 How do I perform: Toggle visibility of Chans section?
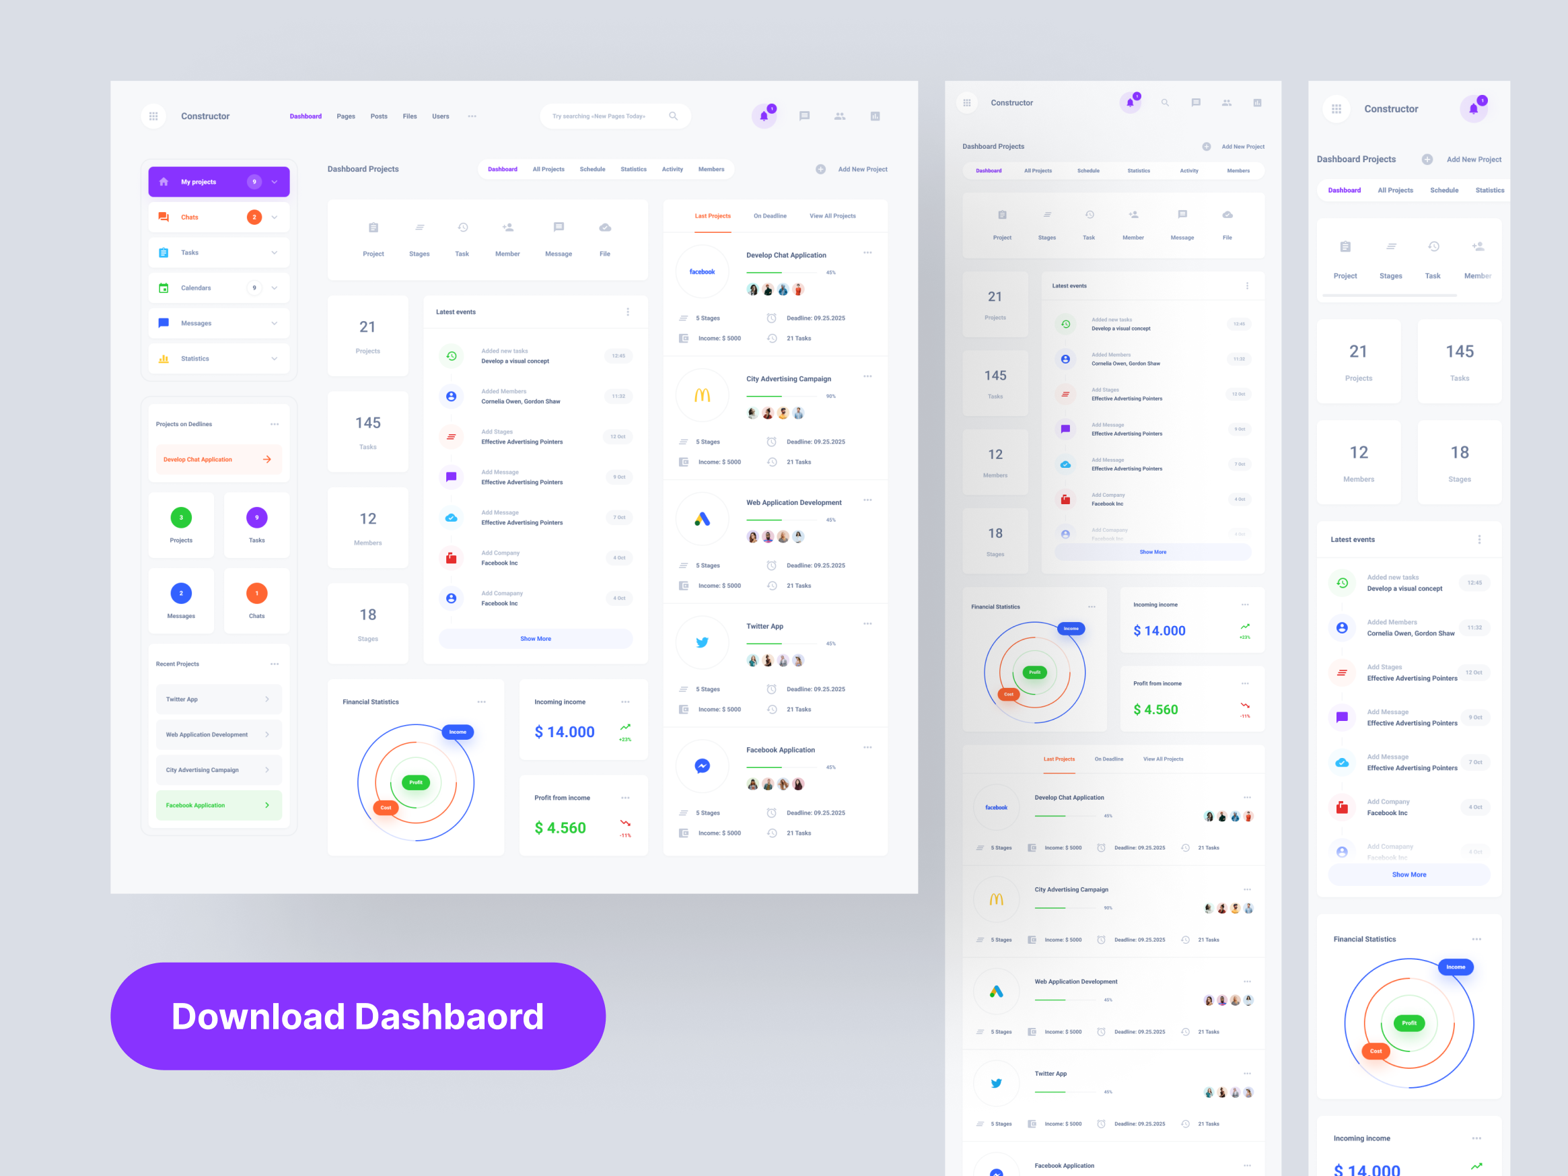tap(273, 217)
